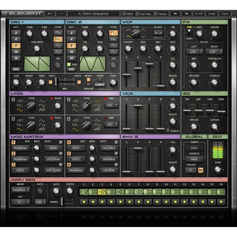The height and width of the screenshot is (237, 237).
Task: Select square waveform type for OSC 2
Action: (x=113, y=52)
